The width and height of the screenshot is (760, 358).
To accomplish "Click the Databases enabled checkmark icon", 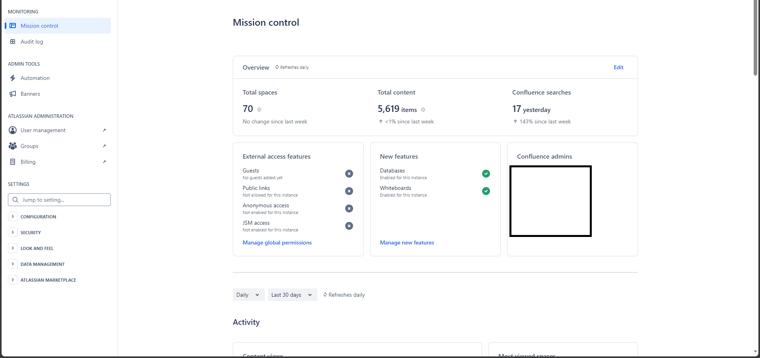I will 486,174.
